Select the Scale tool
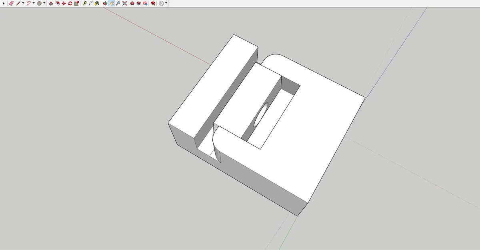 (76, 3)
